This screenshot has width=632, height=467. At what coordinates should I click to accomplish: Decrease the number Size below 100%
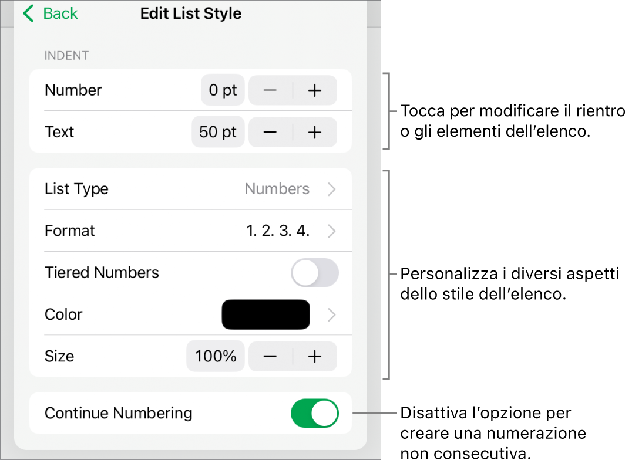[270, 356]
